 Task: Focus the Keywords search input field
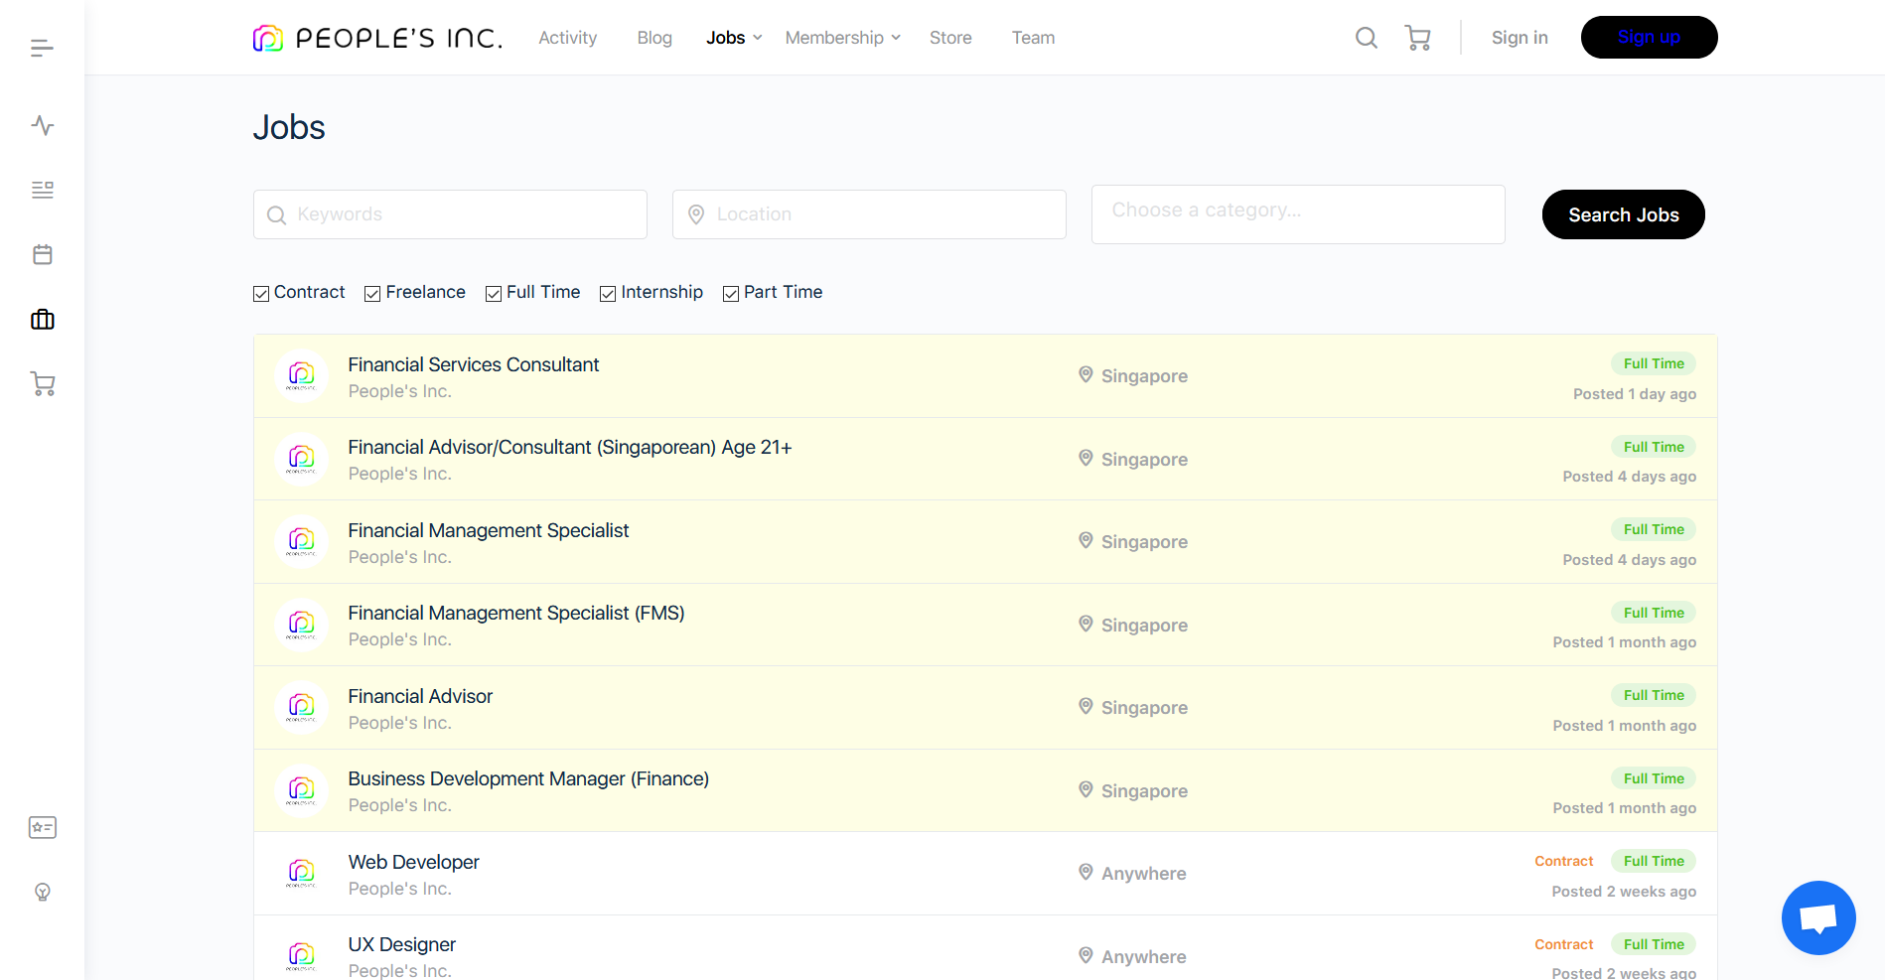point(450,214)
